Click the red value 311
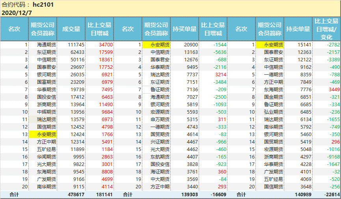341x199 pixels. coord(222,119)
